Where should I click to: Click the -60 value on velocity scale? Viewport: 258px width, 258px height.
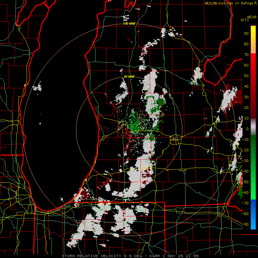click(x=245, y=193)
